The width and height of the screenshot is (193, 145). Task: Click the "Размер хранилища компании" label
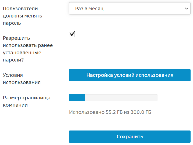pos(26,101)
